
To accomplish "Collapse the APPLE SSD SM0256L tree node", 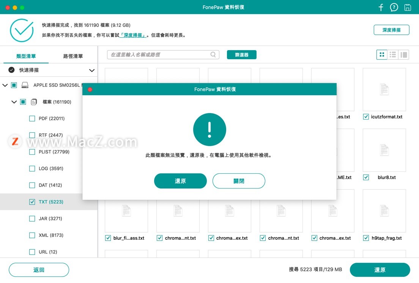I will [5, 85].
